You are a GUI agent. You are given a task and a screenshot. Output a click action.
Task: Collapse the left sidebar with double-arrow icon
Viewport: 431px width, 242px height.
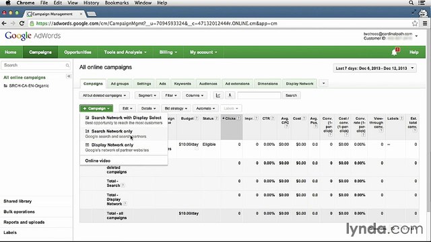point(69,76)
